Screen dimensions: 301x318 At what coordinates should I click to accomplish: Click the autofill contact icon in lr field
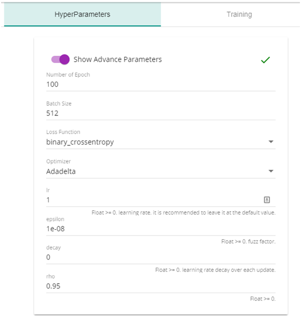[x=267, y=200]
